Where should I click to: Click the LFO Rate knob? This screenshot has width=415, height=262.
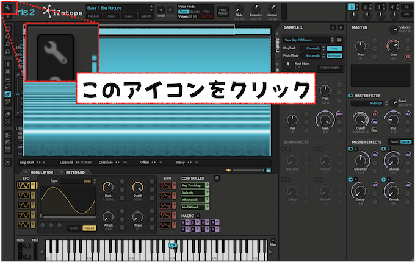(x=108, y=187)
